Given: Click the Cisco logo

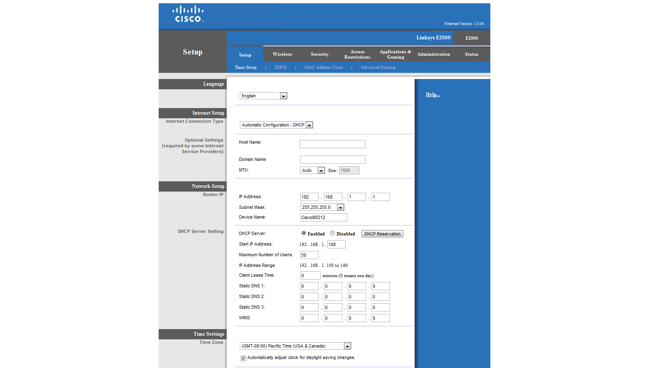Looking at the screenshot, I should (188, 14).
